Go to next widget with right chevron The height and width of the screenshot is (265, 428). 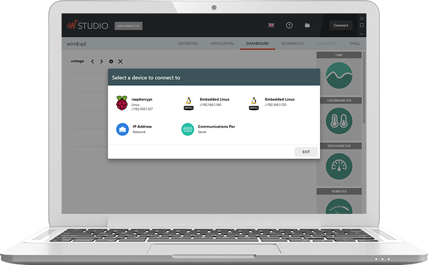click(101, 61)
